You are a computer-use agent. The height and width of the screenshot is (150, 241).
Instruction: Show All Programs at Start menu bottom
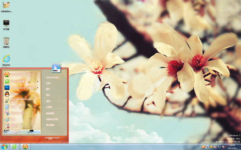(22, 132)
